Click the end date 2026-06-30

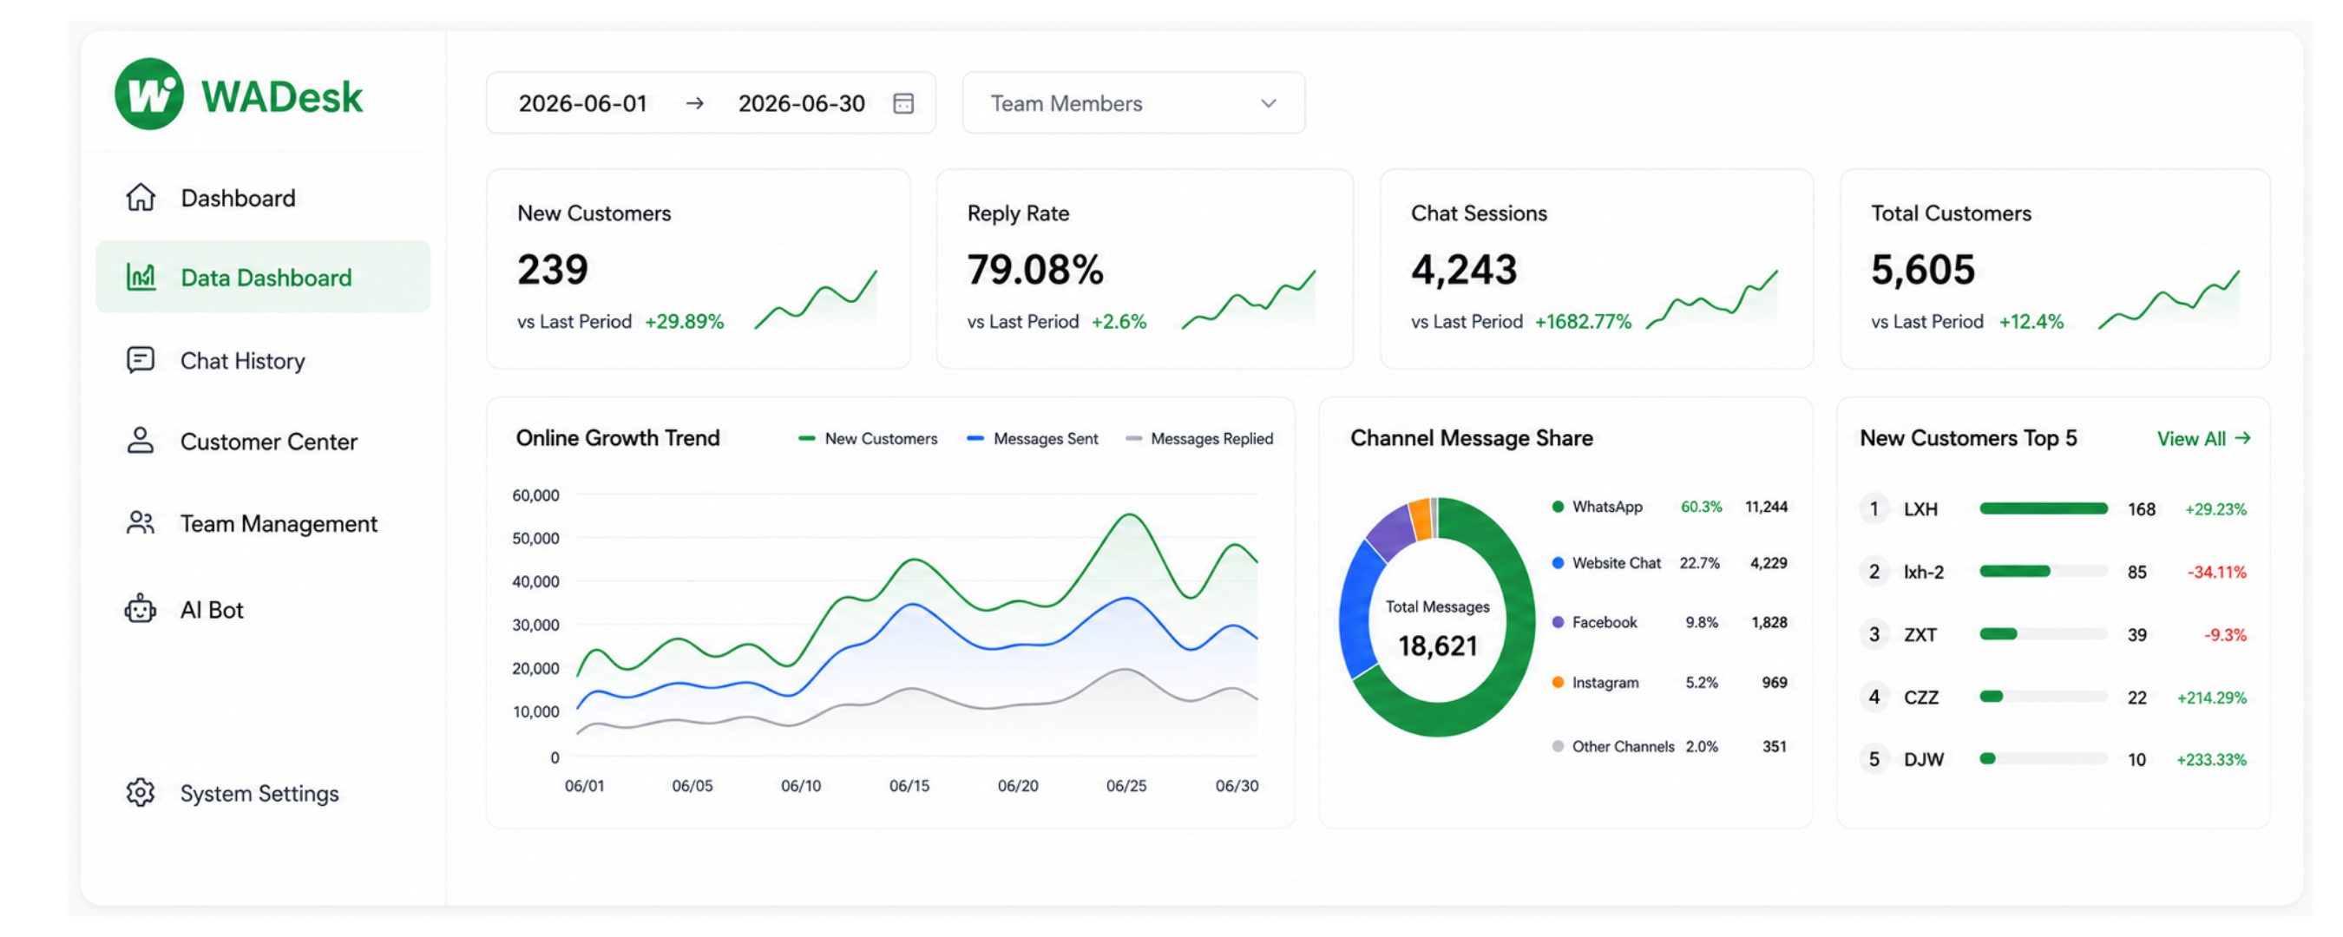(801, 104)
